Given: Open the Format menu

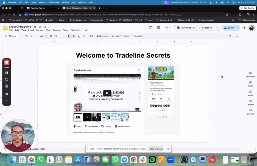Looking at the screenshot, I should [40, 30].
